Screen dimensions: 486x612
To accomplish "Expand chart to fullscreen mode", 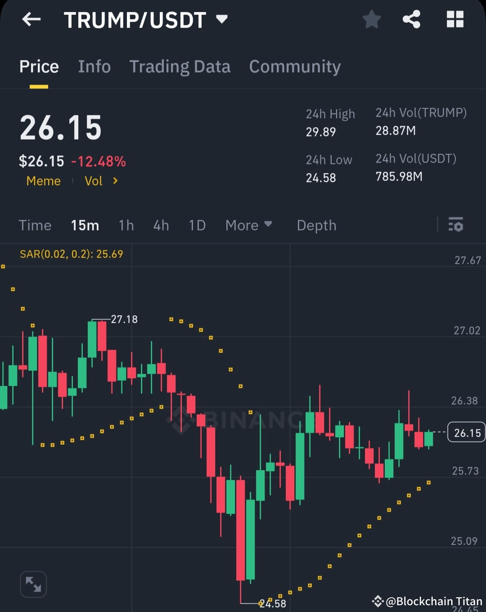I will point(33,584).
